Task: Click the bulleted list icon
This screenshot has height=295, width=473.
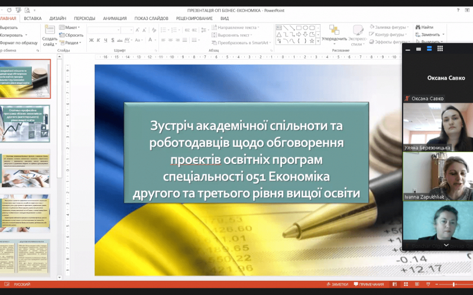Action: (165, 30)
